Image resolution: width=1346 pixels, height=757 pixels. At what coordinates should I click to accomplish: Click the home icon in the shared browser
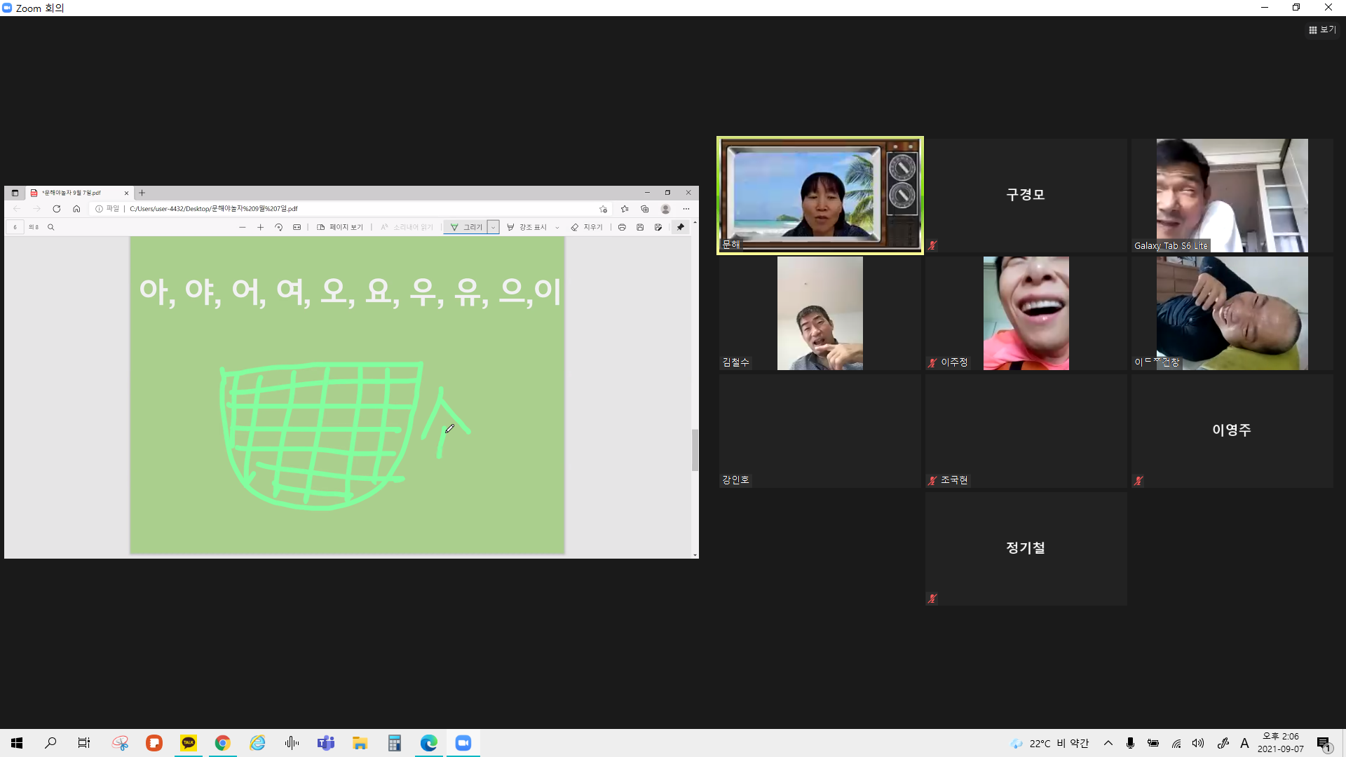[76, 209]
